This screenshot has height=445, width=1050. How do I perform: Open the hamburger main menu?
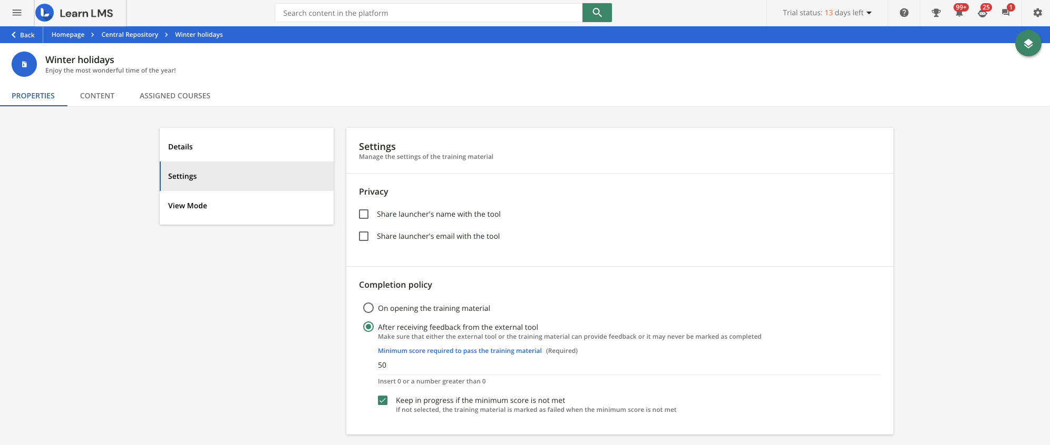(17, 13)
